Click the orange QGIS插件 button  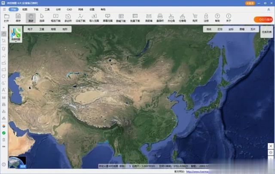click(x=263, y=20)
